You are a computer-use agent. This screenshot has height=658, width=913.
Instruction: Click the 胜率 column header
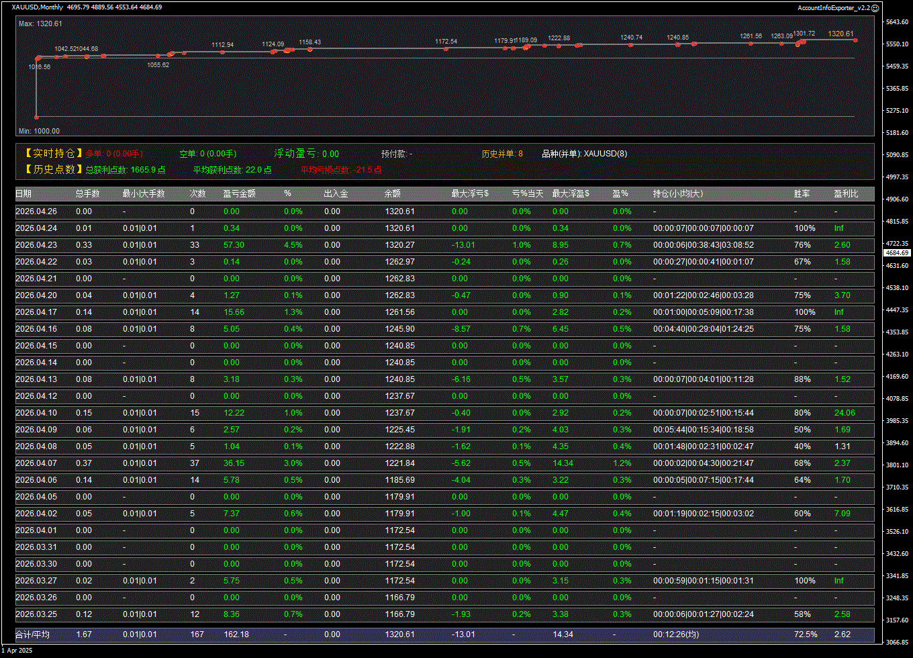802,194
